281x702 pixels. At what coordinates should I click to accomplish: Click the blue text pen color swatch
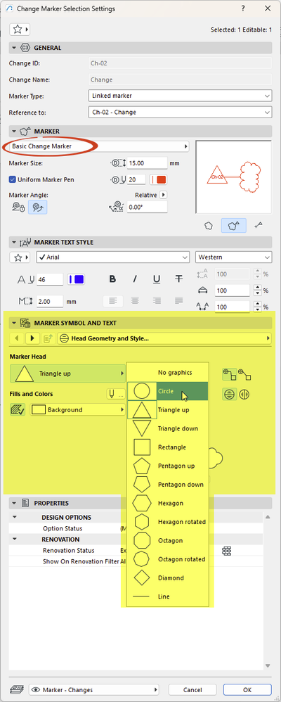pyautogui.click(x=76, y=279)
